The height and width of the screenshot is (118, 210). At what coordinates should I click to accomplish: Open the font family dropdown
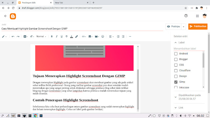tap(26, 36)
